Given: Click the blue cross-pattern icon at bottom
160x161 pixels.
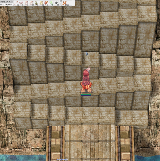Looking at the screenshot, I should click(x=60, y=159).
